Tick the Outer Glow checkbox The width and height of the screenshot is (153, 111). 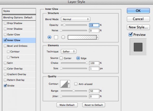tap(5, 35)
